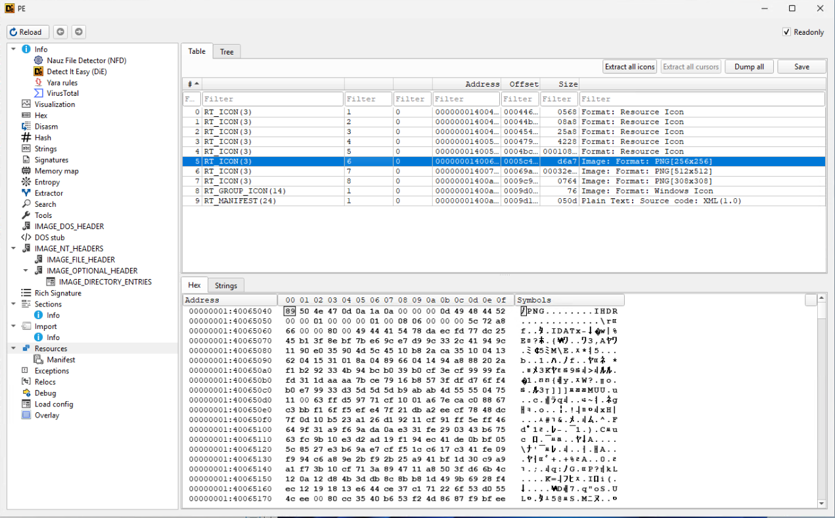Click the Address column filter field
Image resolution: width=835 pixels, height=518 pixels.
tap(466, 99)
